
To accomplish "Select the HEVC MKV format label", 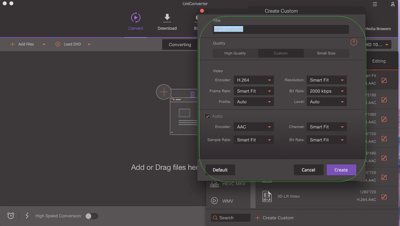I will (x=234, y=184).
